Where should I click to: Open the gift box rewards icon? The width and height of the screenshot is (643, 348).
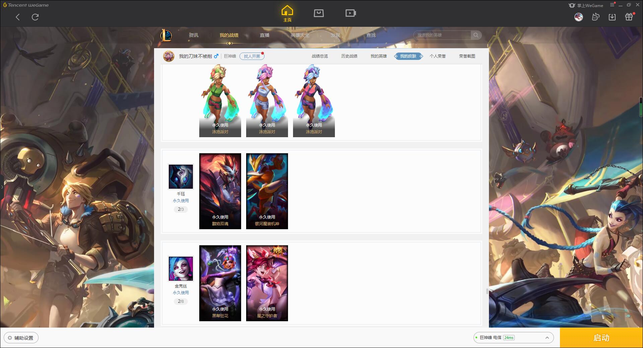pyautogui.click(x=629, y=17)
